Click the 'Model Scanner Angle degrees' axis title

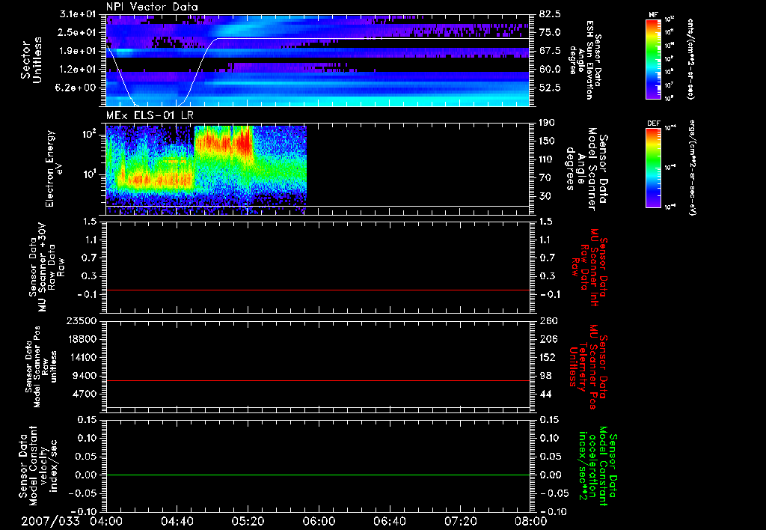click(586, 168)
